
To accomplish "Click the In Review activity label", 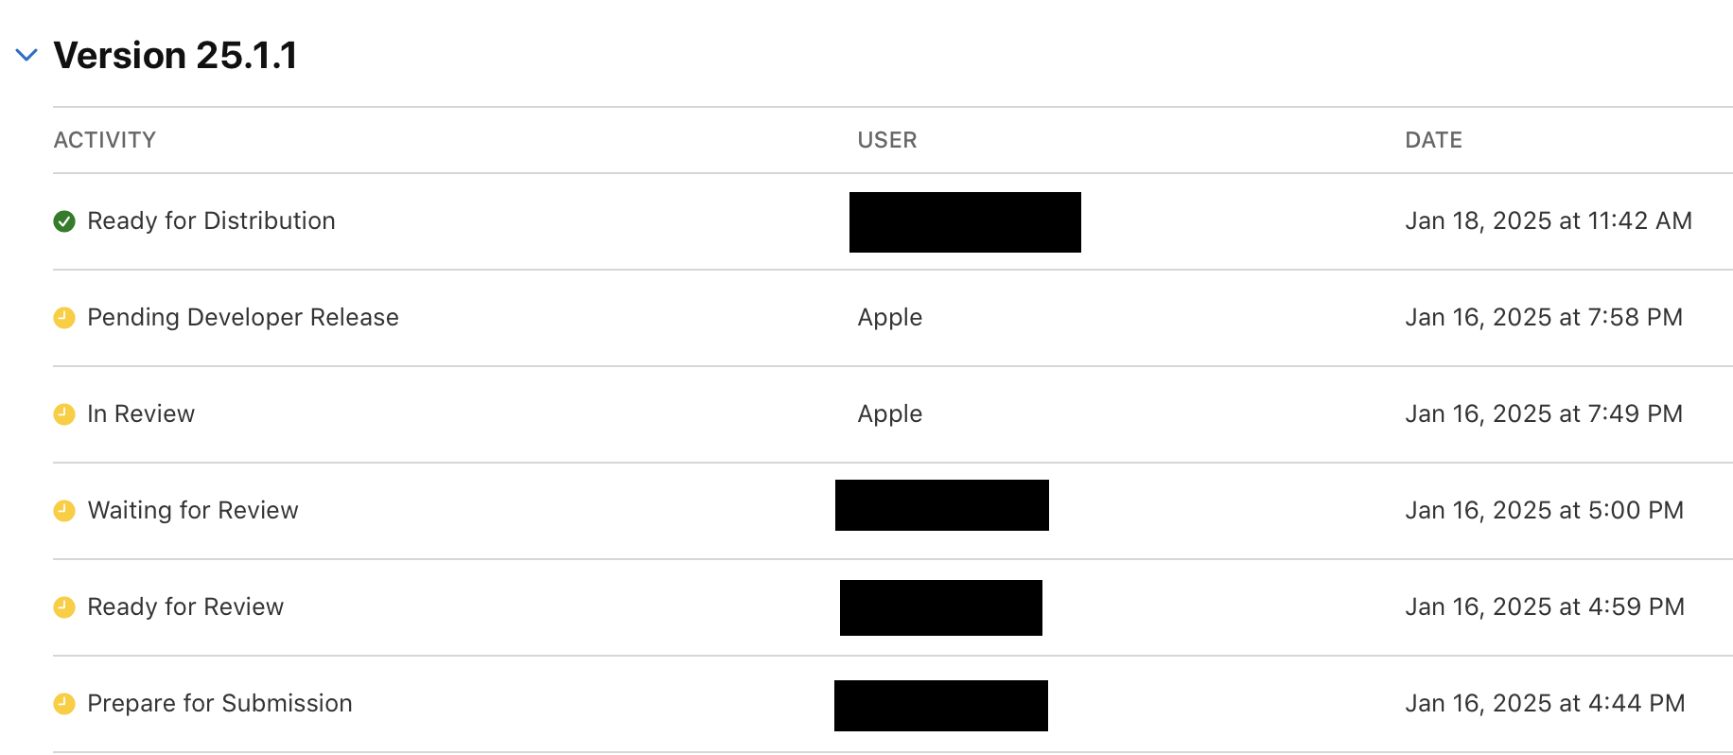I will pos(141,413).
